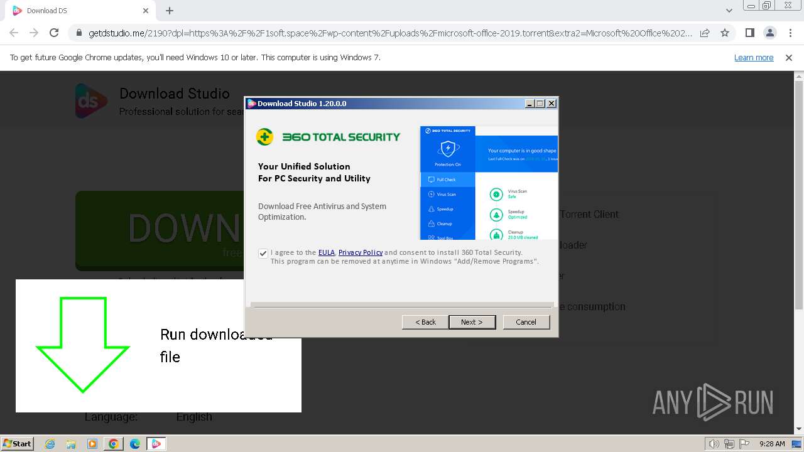Switch to Download Studio taskbar item

(x=156, y=444)
